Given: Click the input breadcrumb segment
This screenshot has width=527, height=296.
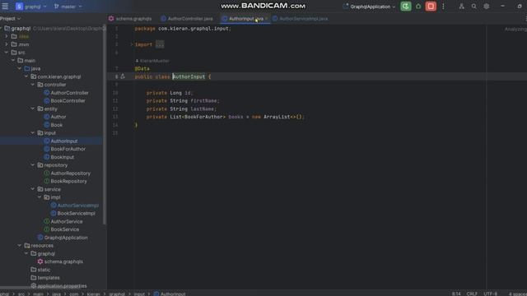Looking at the screenshot, I should pos(139,294).
